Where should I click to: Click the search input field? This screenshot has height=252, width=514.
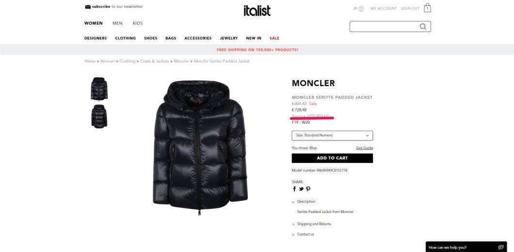pos(384,27)
